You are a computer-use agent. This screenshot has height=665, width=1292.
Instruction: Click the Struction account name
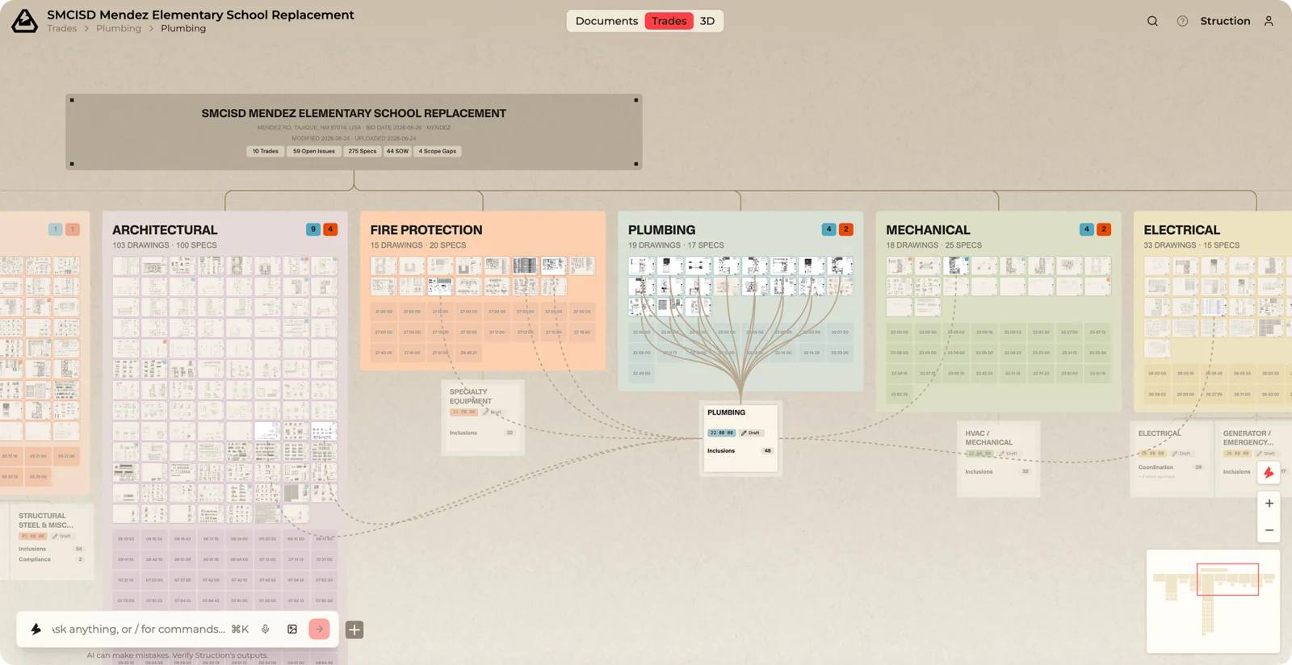(x=1225, y=21)
